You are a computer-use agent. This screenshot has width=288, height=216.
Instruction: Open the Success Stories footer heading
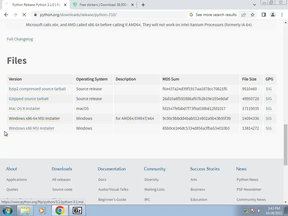(205, 169)
